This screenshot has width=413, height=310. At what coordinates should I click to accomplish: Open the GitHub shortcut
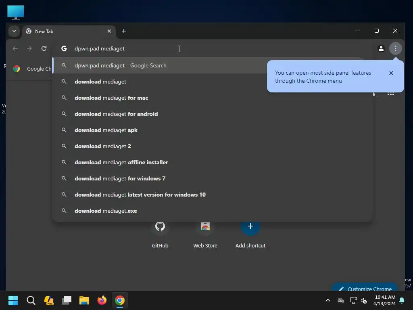160,234
